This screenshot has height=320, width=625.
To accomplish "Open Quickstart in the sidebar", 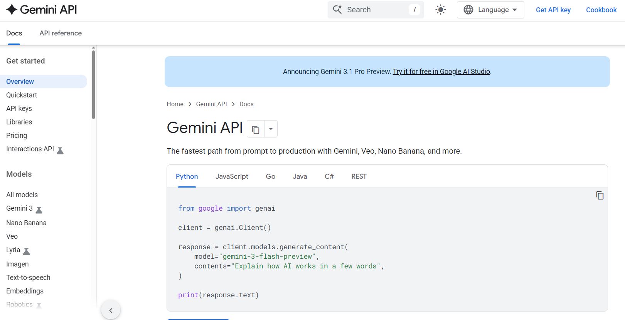I will pos(22,95).
